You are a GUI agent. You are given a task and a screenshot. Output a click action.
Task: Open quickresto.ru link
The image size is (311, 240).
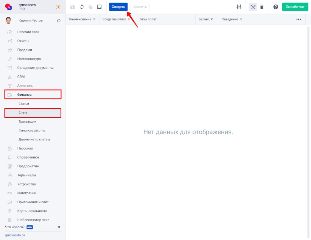point(15,235)
